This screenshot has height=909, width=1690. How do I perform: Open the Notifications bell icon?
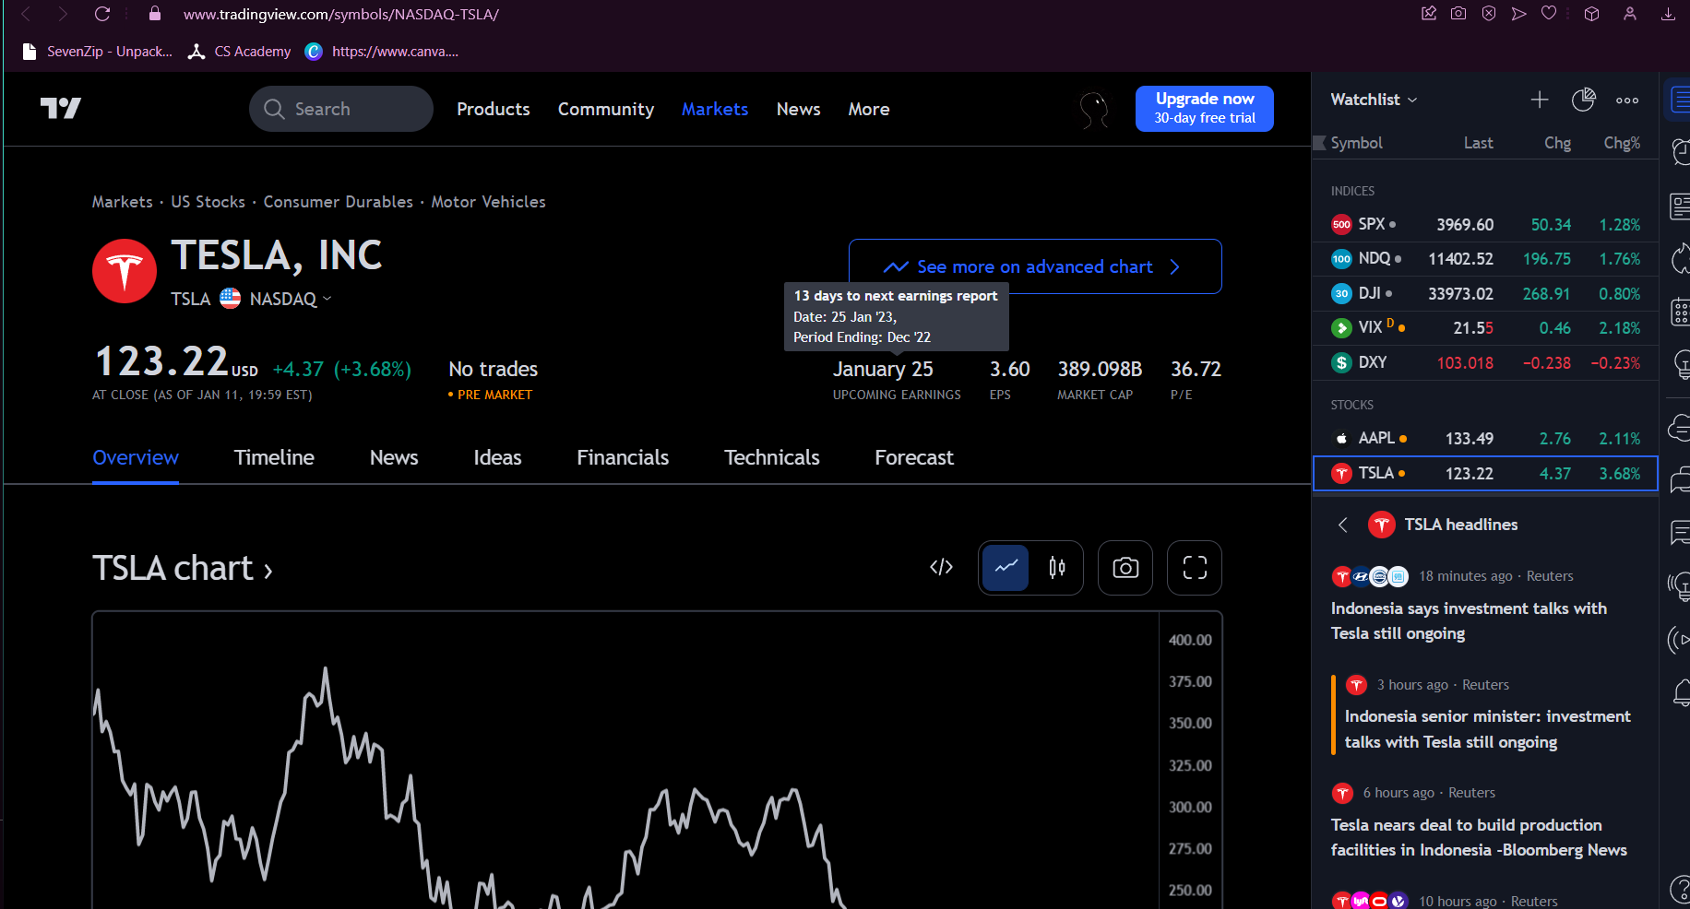(1680, 693)
